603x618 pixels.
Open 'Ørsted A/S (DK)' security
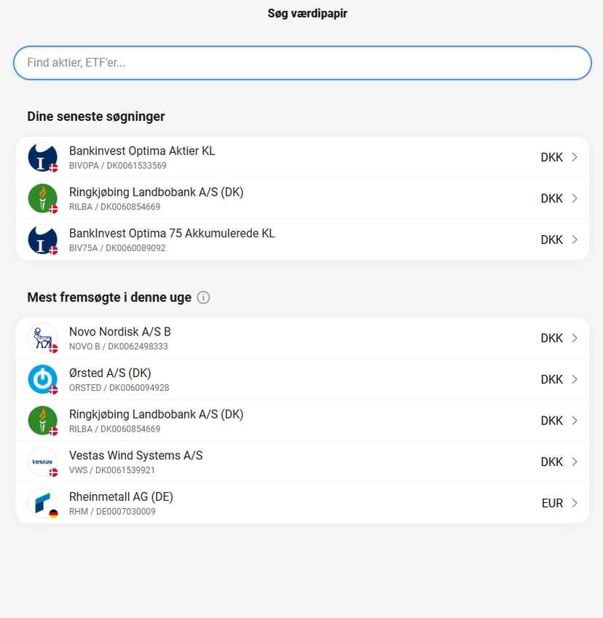coord(110,373)
